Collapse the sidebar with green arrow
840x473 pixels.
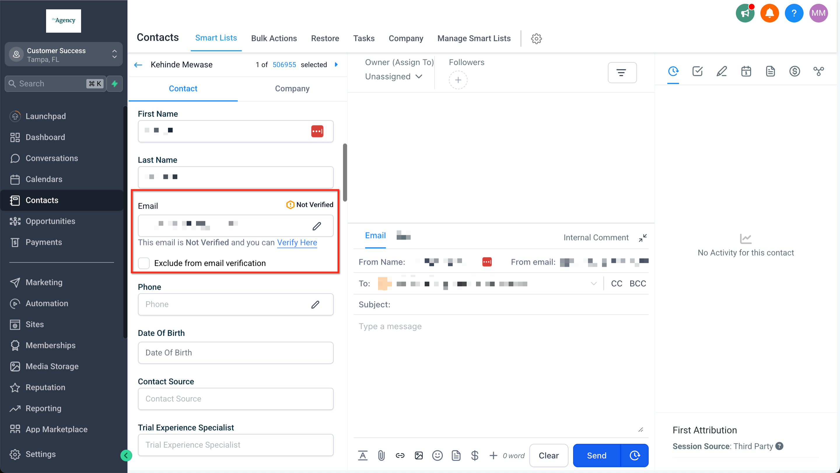coord(126,455)
